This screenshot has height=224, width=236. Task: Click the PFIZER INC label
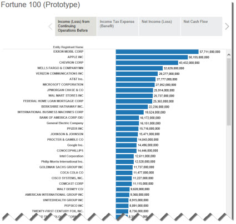tap(75, 129)
